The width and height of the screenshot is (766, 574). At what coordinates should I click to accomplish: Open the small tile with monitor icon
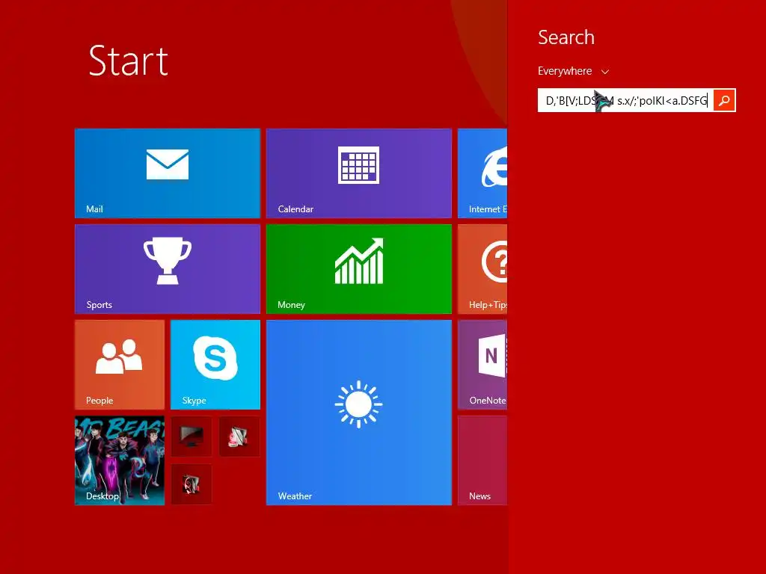(191, 436)
